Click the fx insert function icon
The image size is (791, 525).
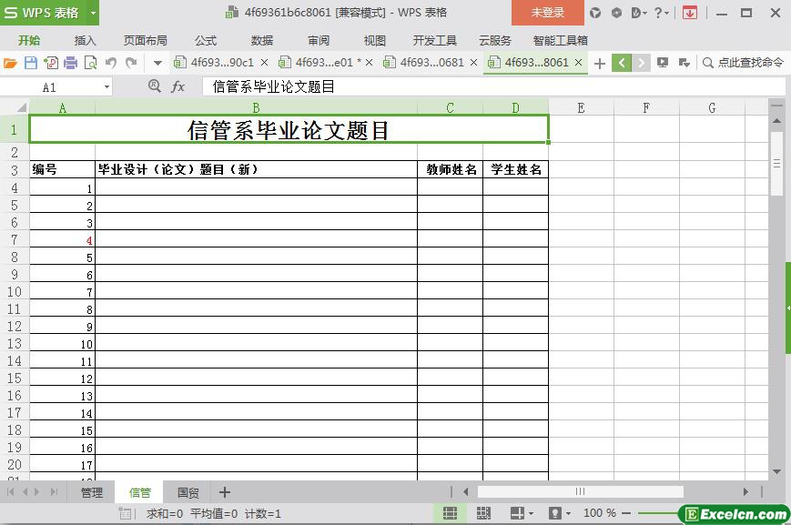click(177, 86)
